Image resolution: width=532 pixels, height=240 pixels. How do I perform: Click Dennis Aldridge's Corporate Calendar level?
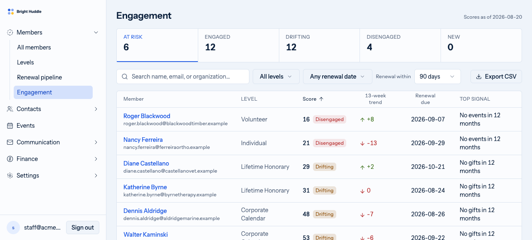tap(255, 214)
